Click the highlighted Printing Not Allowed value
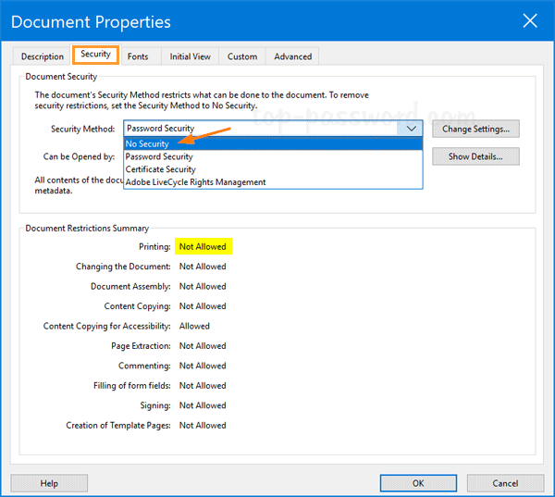Viewport: 555px width, 497px height. [x=203, y=247]
